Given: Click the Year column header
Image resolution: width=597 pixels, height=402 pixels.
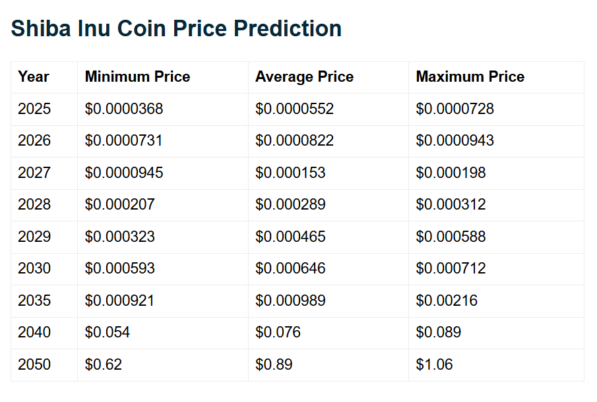Looking at the screenshot, I should point(34,77).
